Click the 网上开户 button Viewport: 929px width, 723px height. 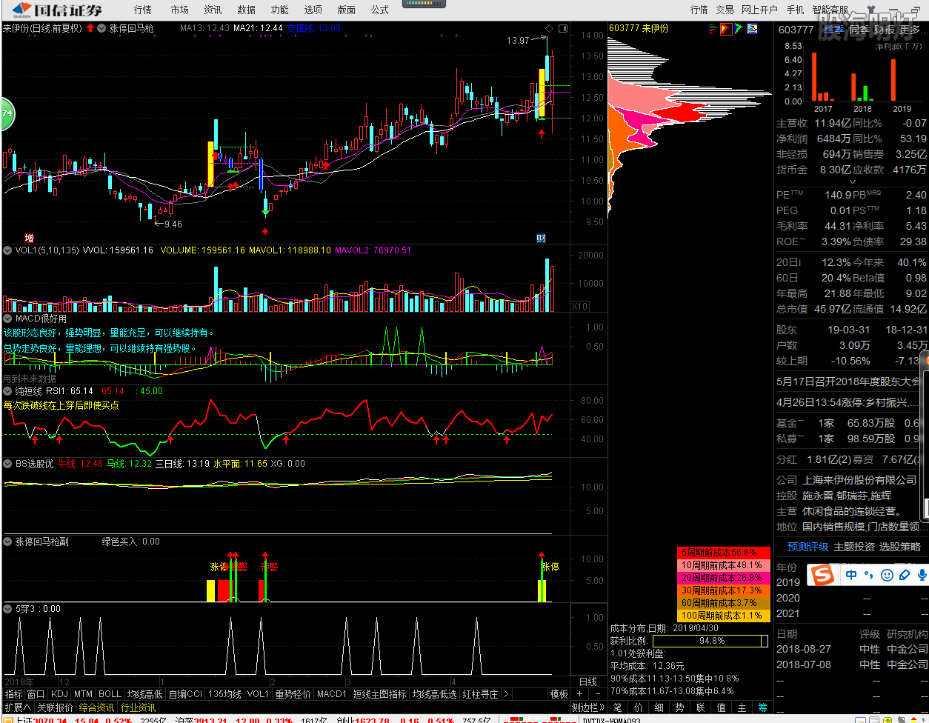pyautogui.click(x=759, y=10)
